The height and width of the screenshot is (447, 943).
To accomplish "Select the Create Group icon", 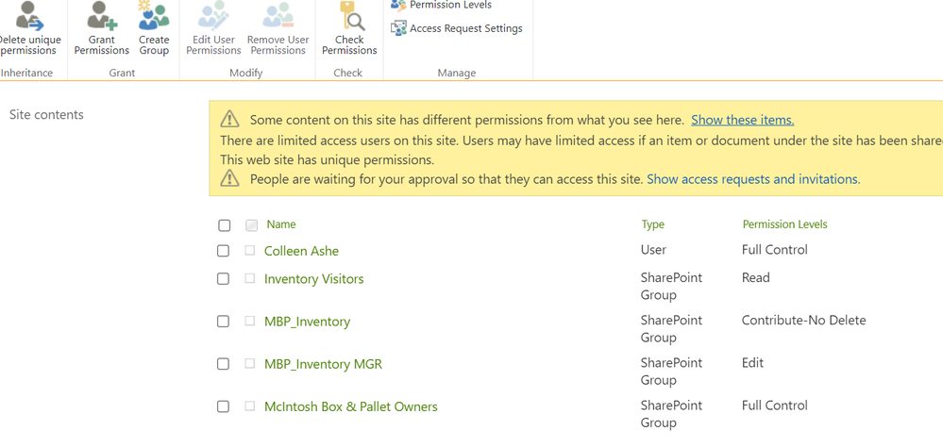I will click(x=154, y=16).
